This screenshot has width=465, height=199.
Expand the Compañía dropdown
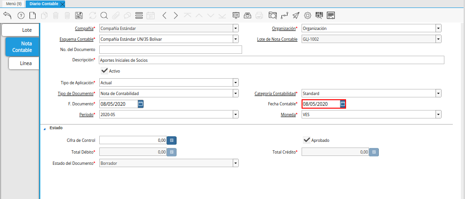(x=236, y=29)
